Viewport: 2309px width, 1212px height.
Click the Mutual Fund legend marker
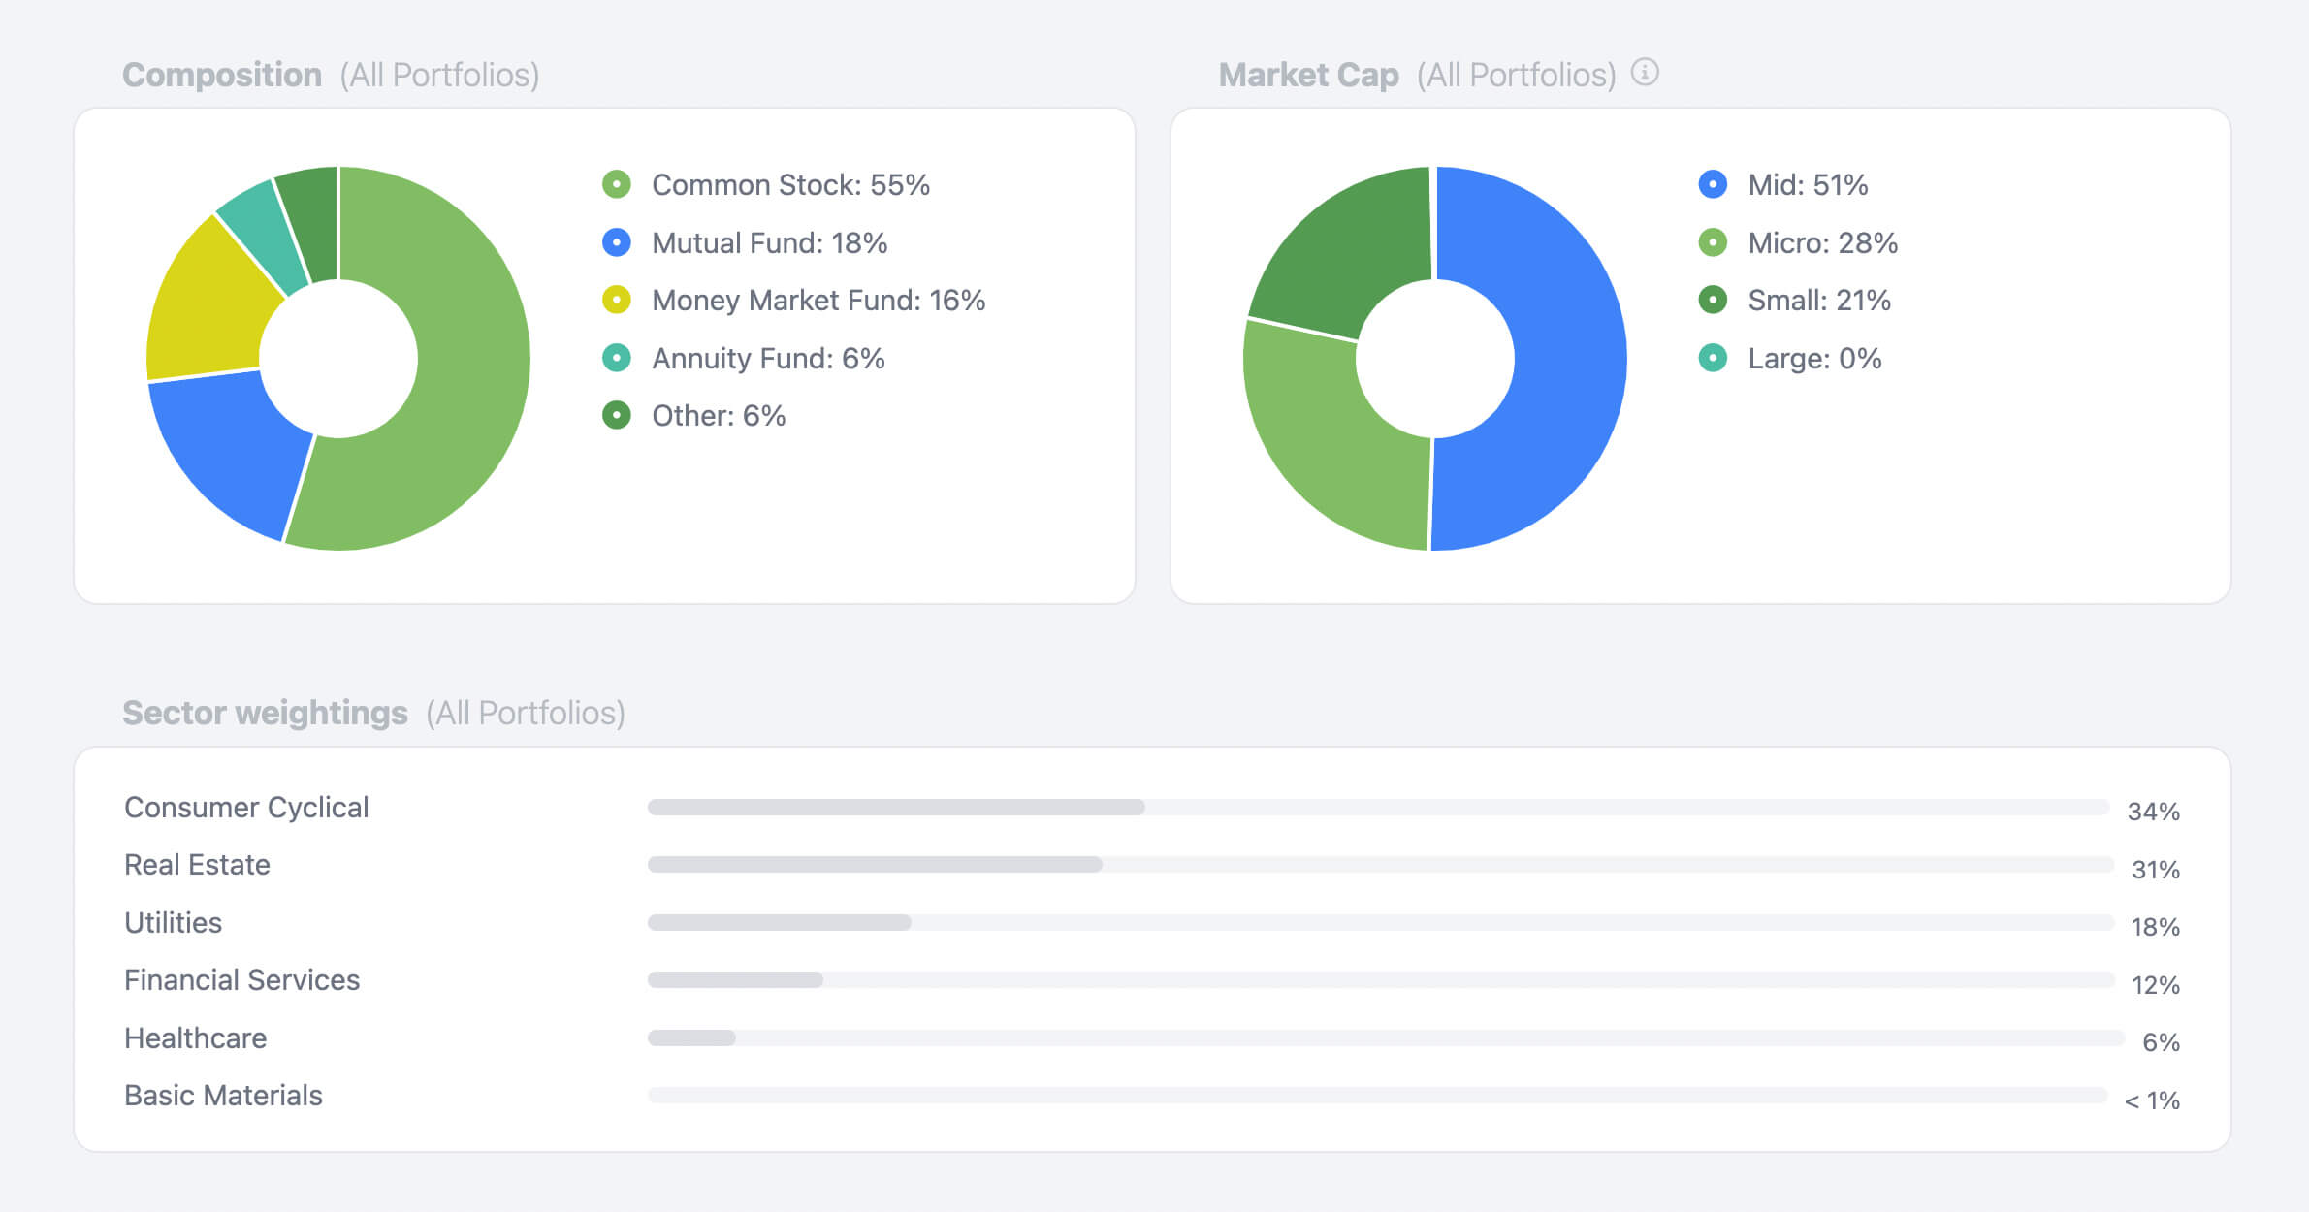coord(615,242)
